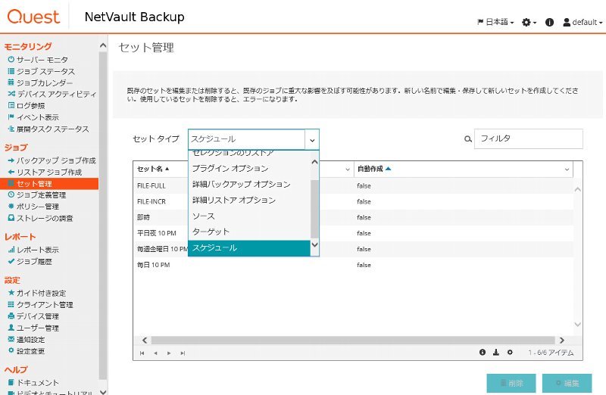Toggle the セット タイプ combo box arrow

(x=312, y=139)
